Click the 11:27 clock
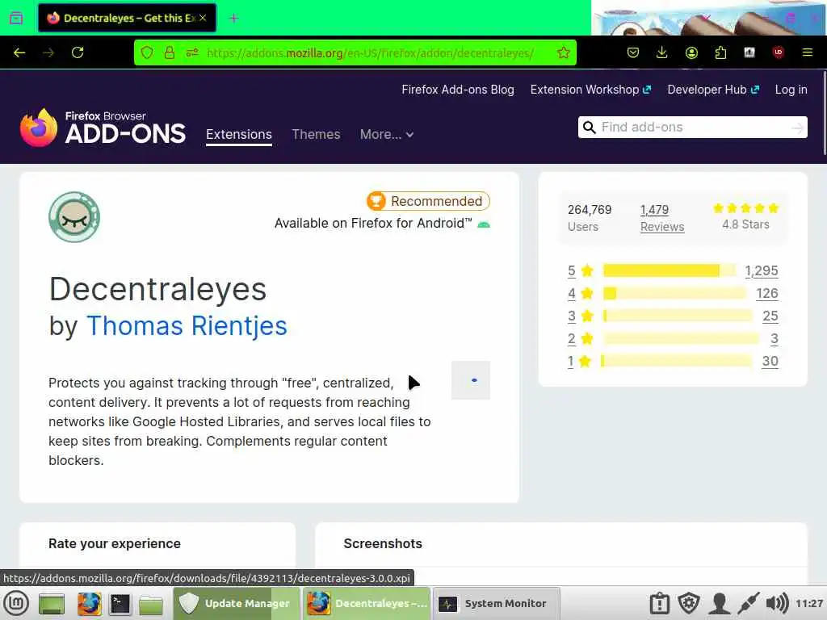827x620 pixels. click(809, 603)
